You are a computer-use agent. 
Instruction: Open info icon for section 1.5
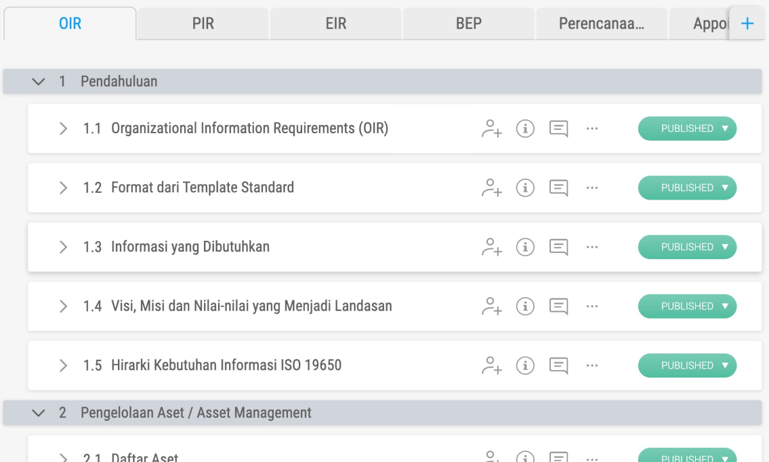pos(525,365)
